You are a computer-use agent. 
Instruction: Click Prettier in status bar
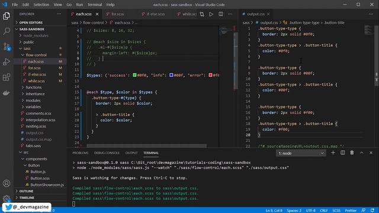point(351,211)
